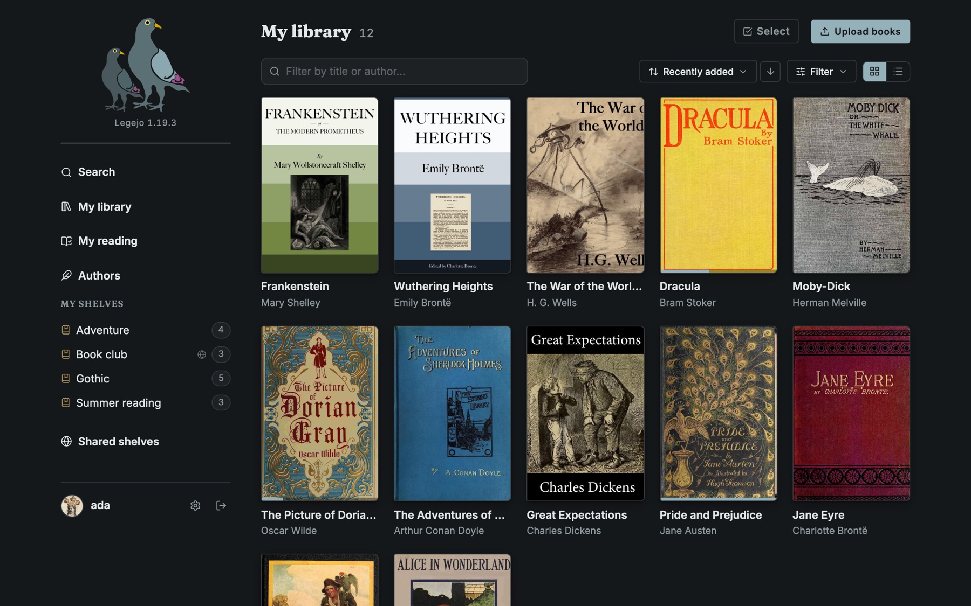971x606 pixels.
Task: Click the Upload books button
Action: [860, 31]
